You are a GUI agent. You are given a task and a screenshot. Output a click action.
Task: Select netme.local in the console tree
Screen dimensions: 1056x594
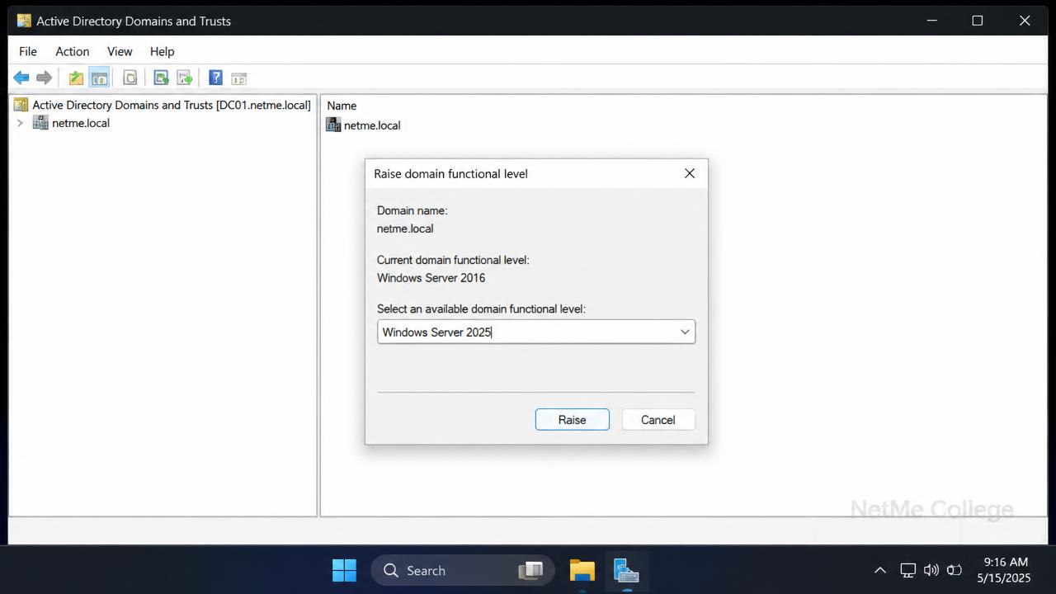coord(81,123)
